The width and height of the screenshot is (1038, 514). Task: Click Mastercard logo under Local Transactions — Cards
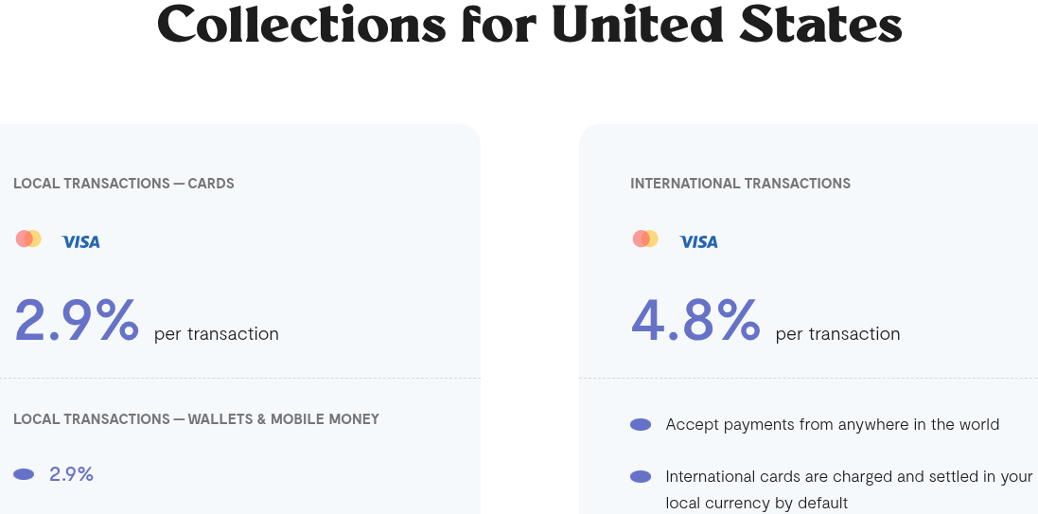pyautogui.click(x=28, y=239)
